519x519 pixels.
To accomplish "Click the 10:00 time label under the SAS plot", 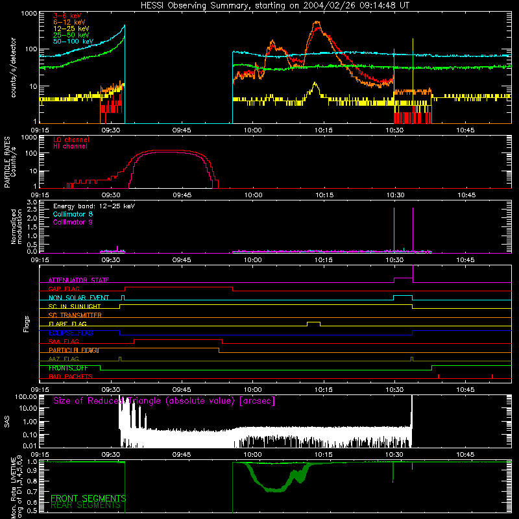I will (x=253, y=455).
